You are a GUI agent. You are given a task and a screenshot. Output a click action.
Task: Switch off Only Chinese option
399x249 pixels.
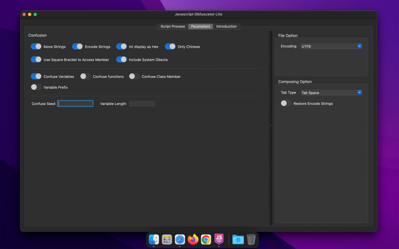point(170,46)
